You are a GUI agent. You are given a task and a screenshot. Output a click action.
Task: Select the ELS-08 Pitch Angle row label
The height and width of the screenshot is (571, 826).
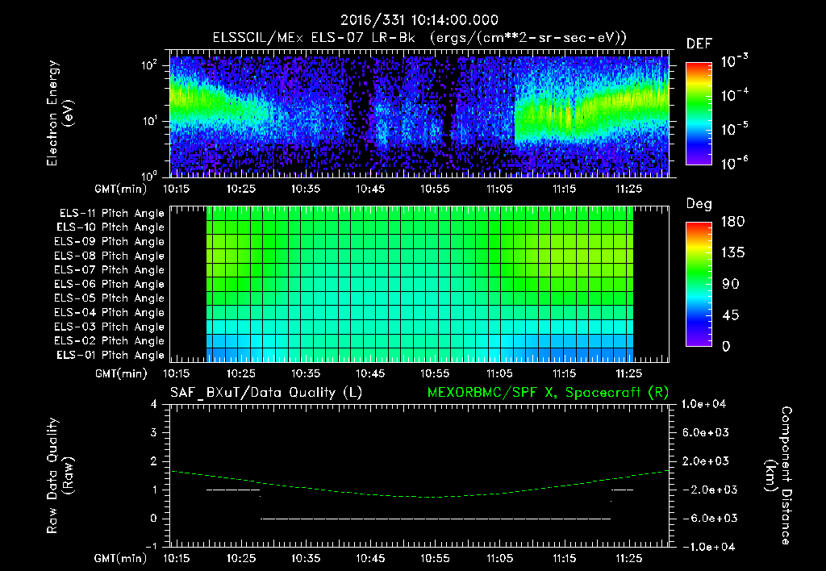click(109, 256)
